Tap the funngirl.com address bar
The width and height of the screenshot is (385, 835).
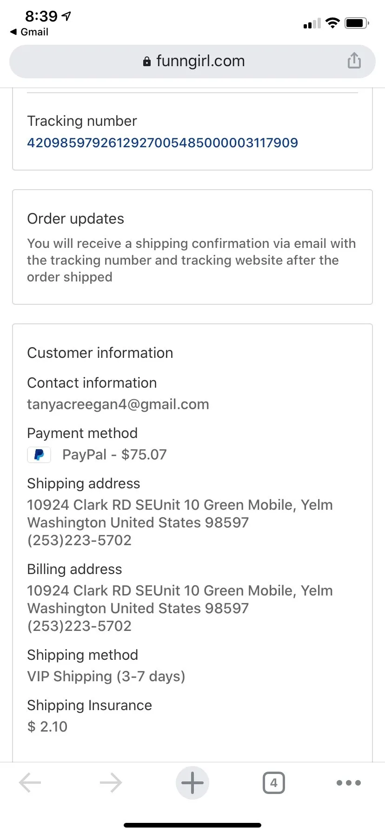pyautogui.click(x=192, y=61)
